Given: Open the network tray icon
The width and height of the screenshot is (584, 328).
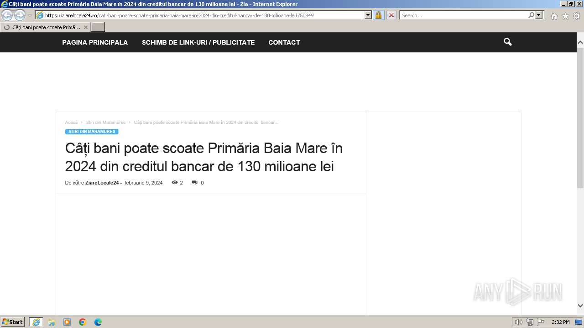Looking at the screenshot, I should coord(530,322).
